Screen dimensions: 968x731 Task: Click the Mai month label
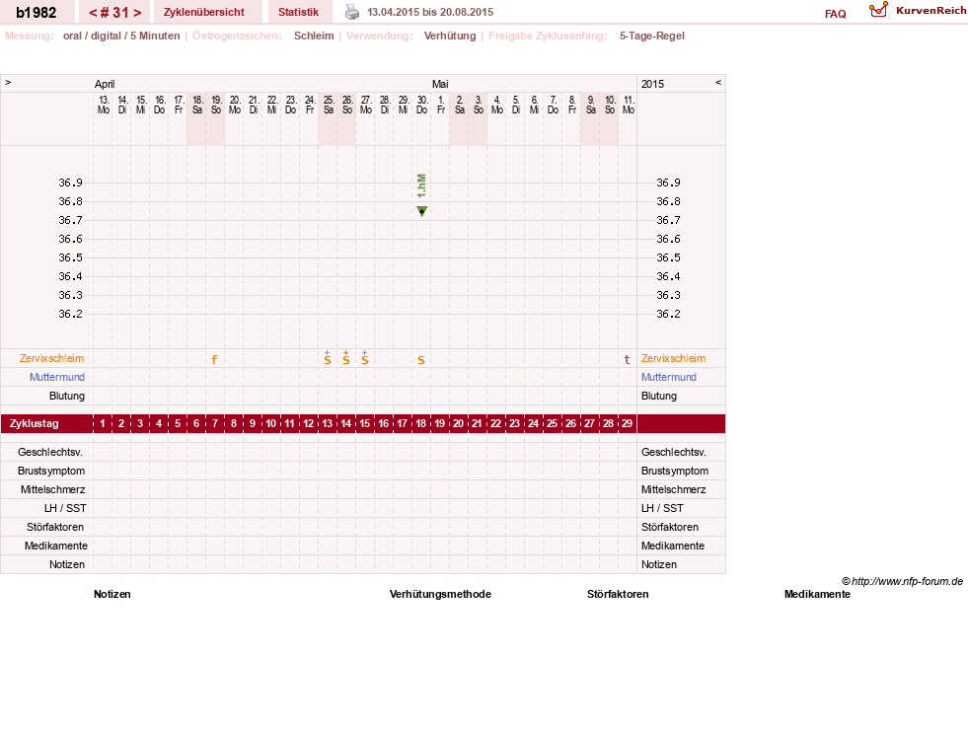[440, 84]
